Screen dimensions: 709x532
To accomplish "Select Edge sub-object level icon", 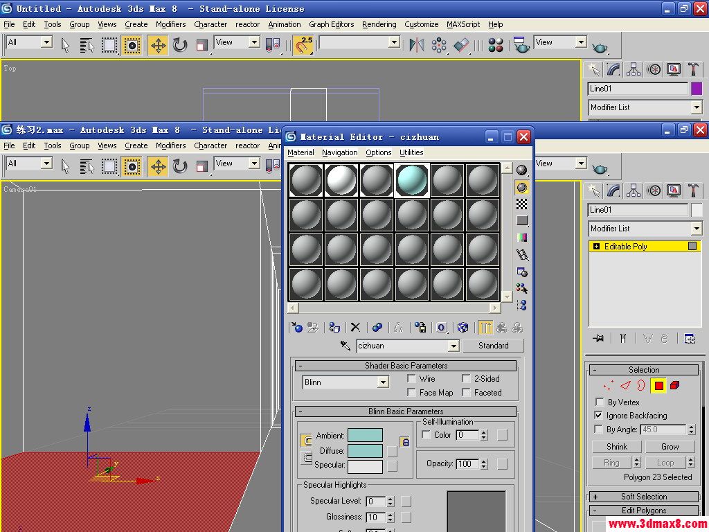I will (625, 385).
